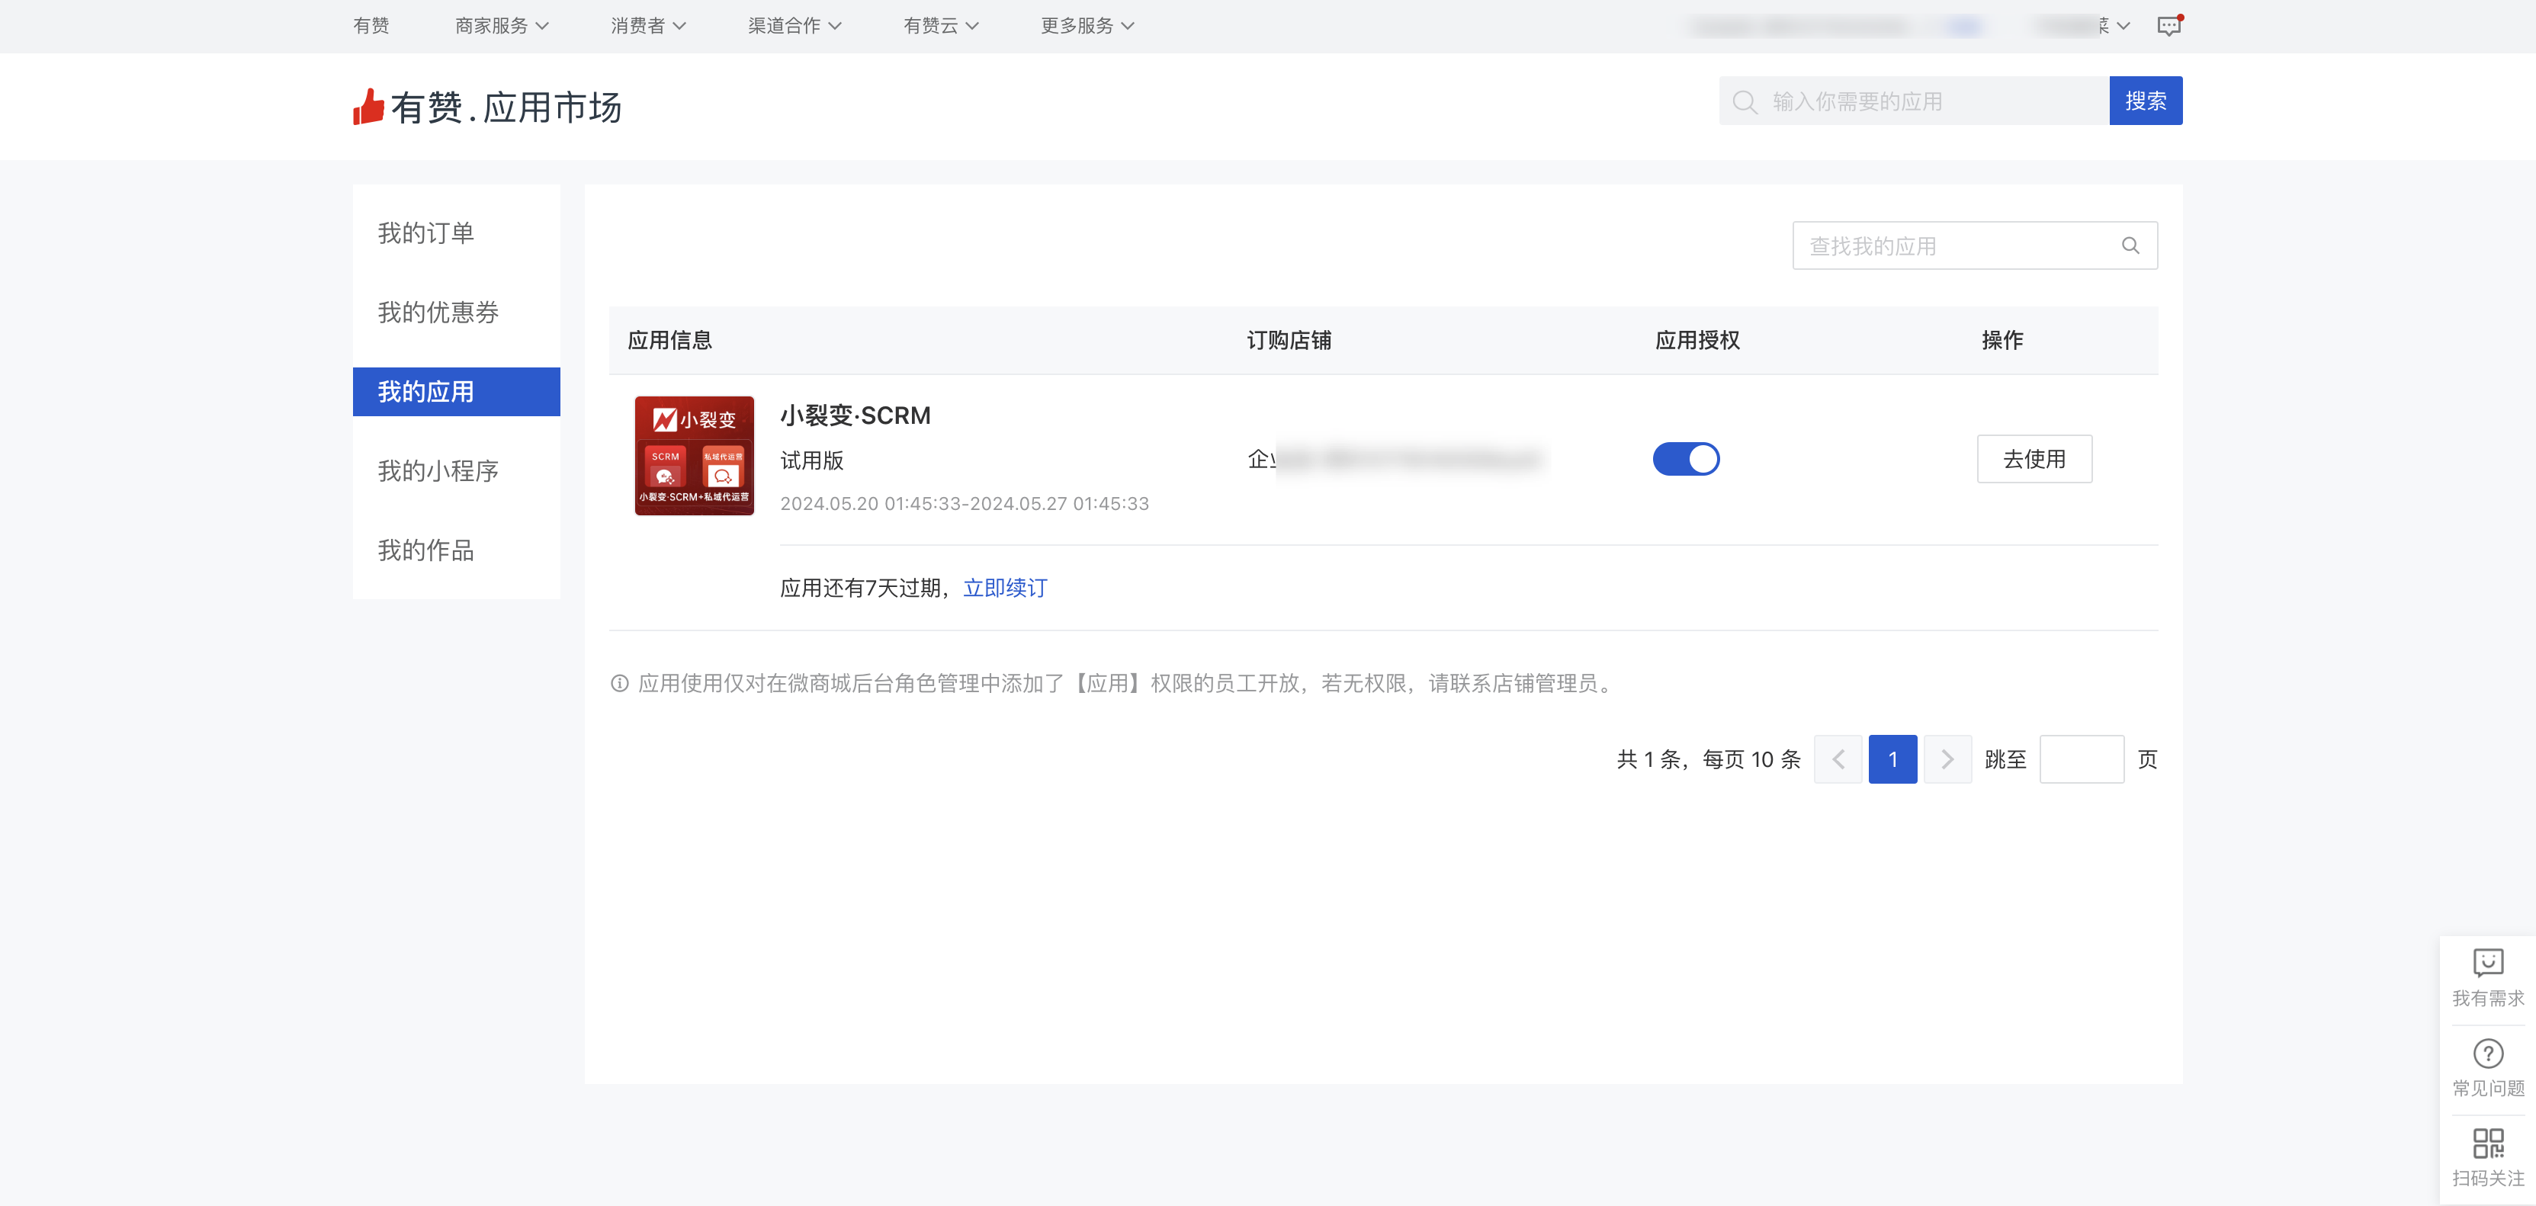The image size is (2536, 1206).
Task: Click the 订购店铺 column header
Action: coord(1289,341)
